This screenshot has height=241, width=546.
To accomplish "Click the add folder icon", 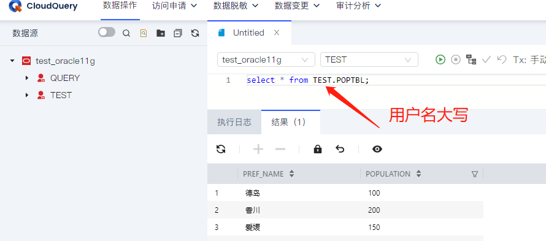I will [161, 34].
